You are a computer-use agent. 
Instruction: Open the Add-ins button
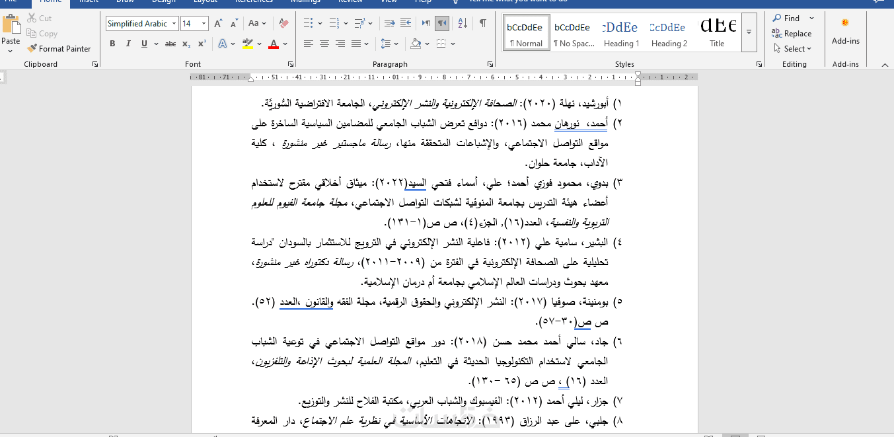click(x=845, y=31)
